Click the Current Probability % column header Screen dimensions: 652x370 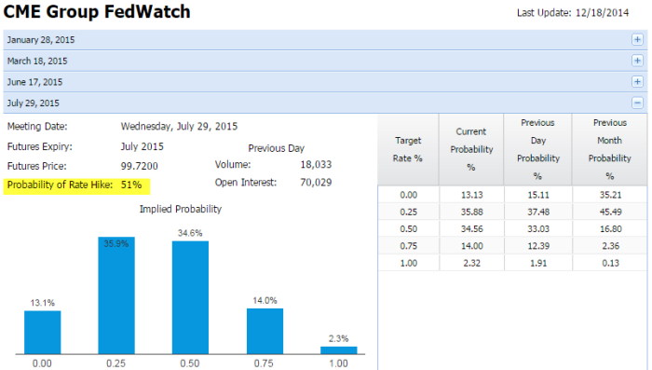coord(471,149)
